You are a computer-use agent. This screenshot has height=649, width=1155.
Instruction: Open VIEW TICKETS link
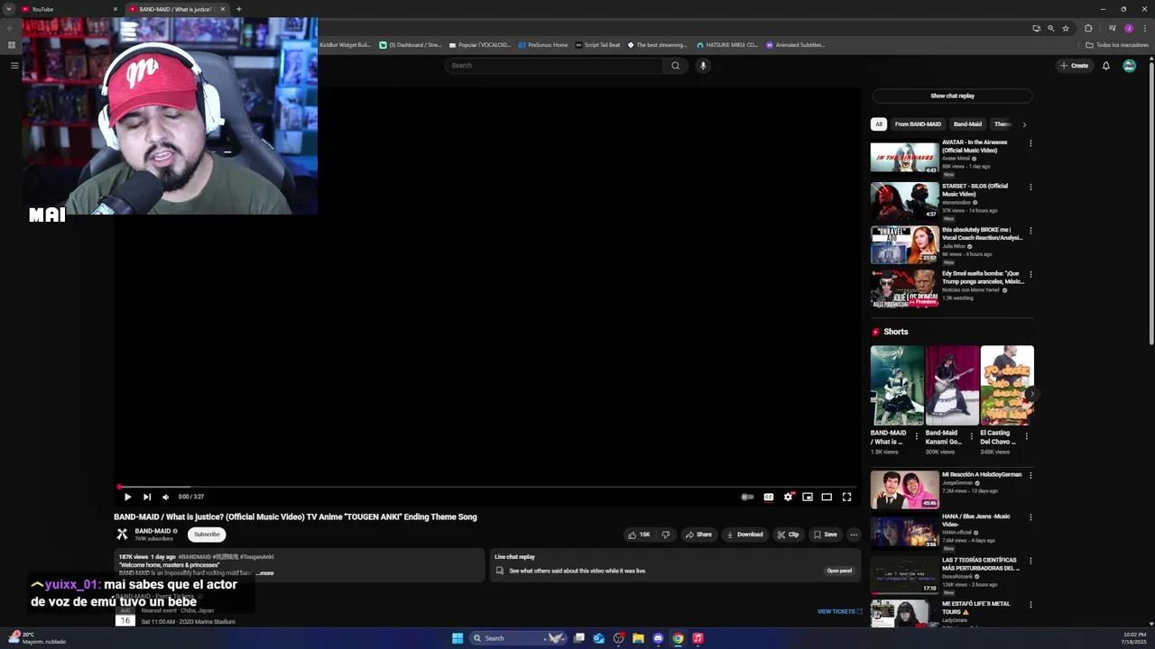pos(839,611)
